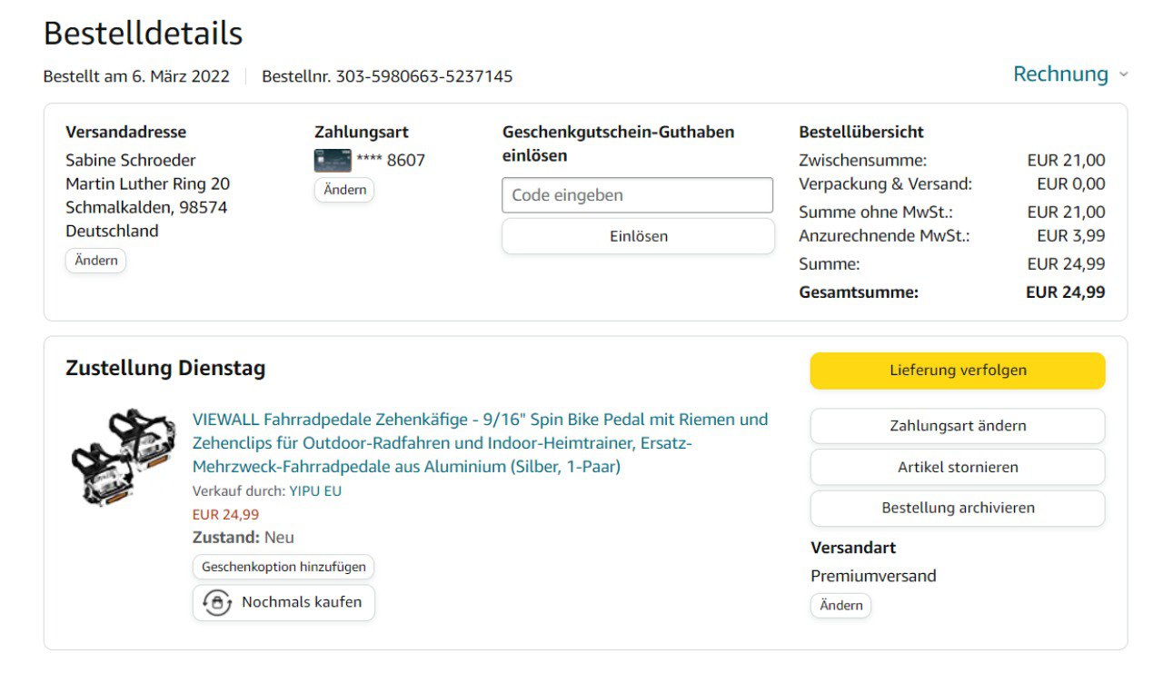Click the payment card icon
The height and width of the screenshot is (673, 1163).
coord(333,161)
